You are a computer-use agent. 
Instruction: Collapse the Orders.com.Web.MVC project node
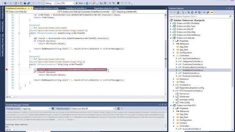[170, 105]
